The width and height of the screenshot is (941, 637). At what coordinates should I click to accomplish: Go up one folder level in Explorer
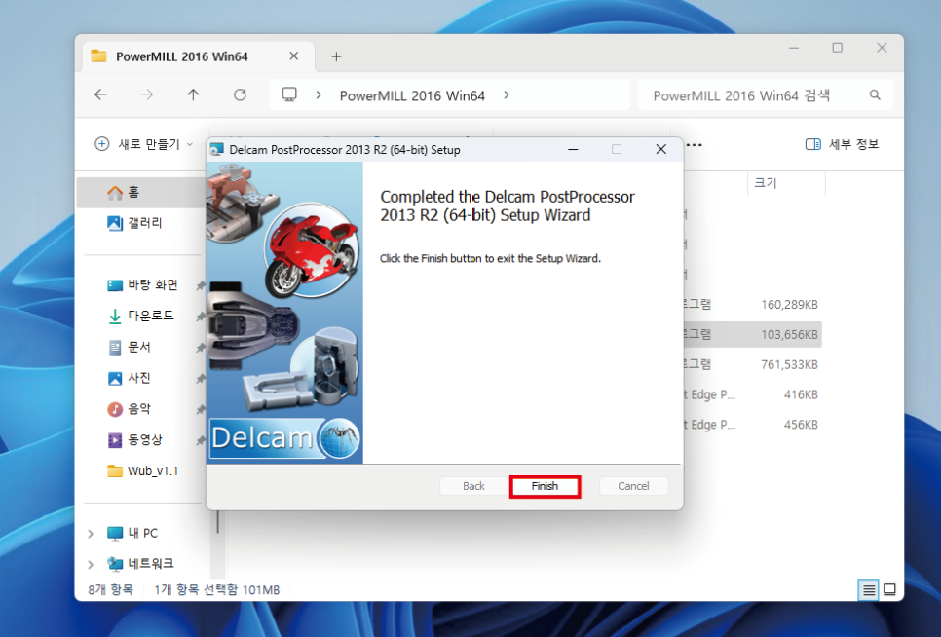pyautogui.click(x=193, y=94)
